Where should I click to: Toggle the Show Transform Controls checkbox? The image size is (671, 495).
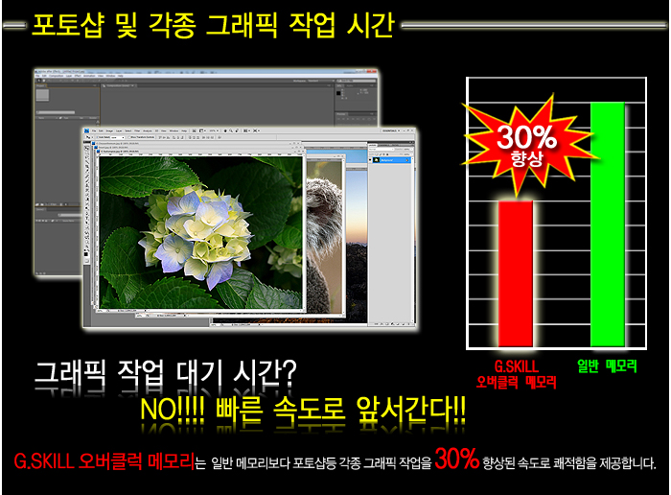tap(128, 137)
